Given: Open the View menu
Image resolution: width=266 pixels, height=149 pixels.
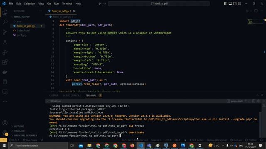Looking at the screenshot, I should 41,4.
